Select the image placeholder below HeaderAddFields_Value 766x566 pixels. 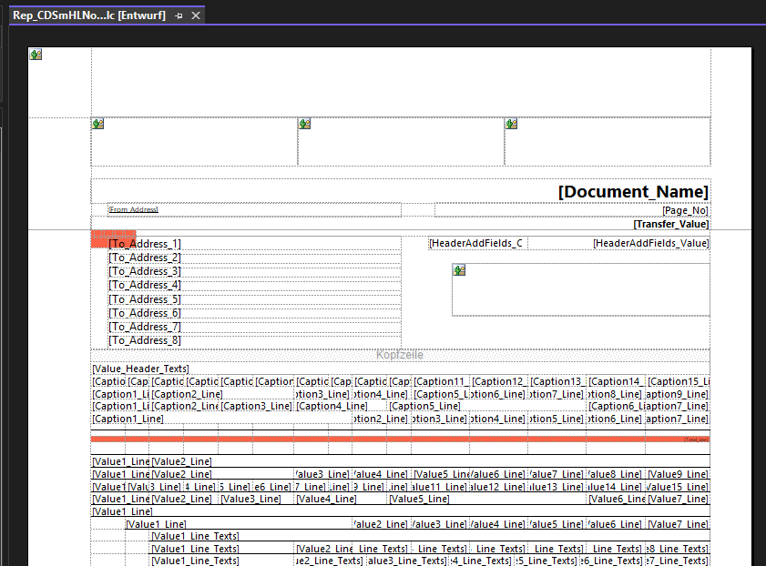pos(581,290)
